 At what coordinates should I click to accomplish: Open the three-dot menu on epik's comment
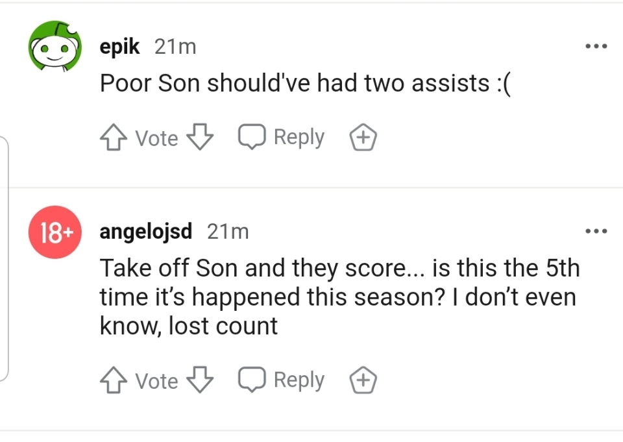pyautogui.click(x=596, y=47)
